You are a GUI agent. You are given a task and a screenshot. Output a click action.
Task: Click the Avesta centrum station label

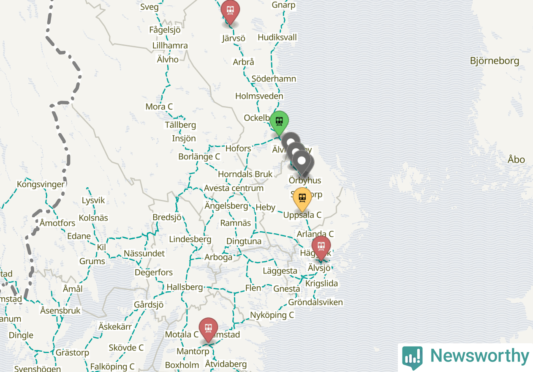tap(234, 188)
